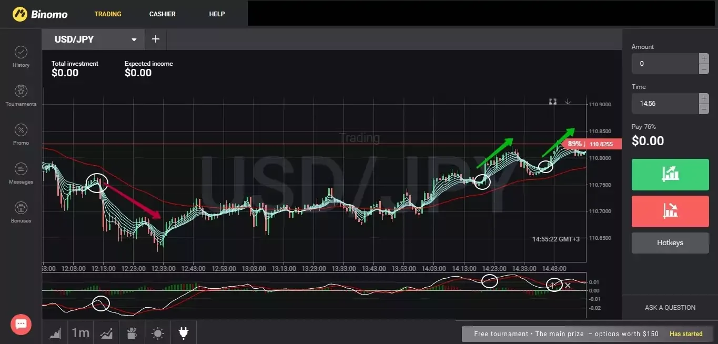The image size is (718, 344).
Task: Open the Hotkeys button
Action: [x=670, y=243]
